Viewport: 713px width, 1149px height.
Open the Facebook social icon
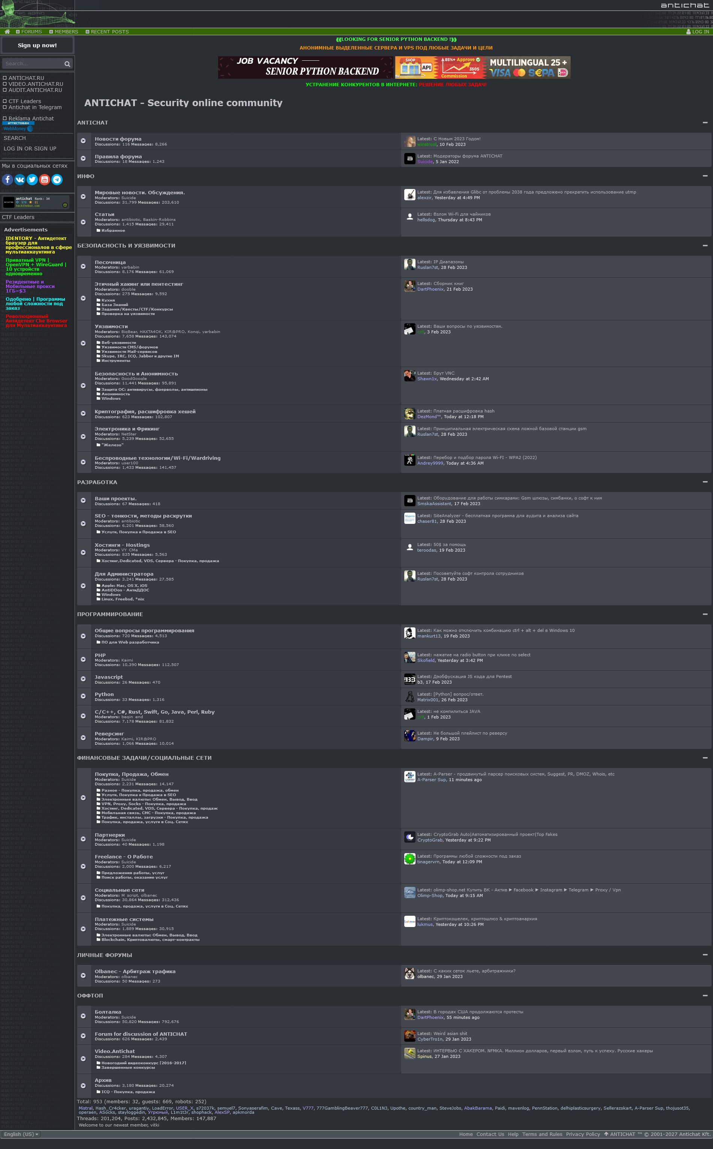[7, 179]
